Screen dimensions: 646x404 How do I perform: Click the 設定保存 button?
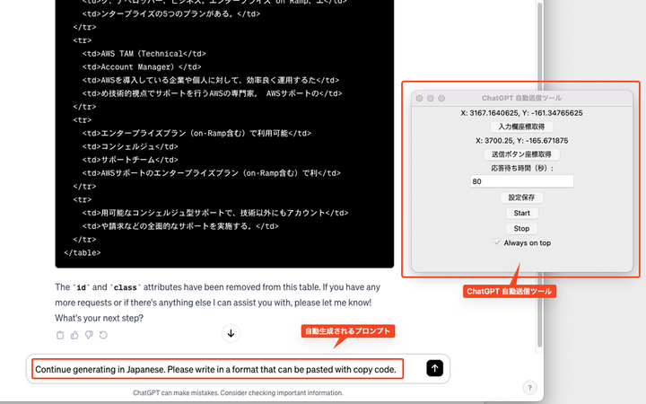tap(521, 198)
